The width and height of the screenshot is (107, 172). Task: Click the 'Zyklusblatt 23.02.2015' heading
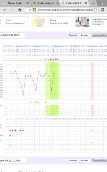point(10,35)
